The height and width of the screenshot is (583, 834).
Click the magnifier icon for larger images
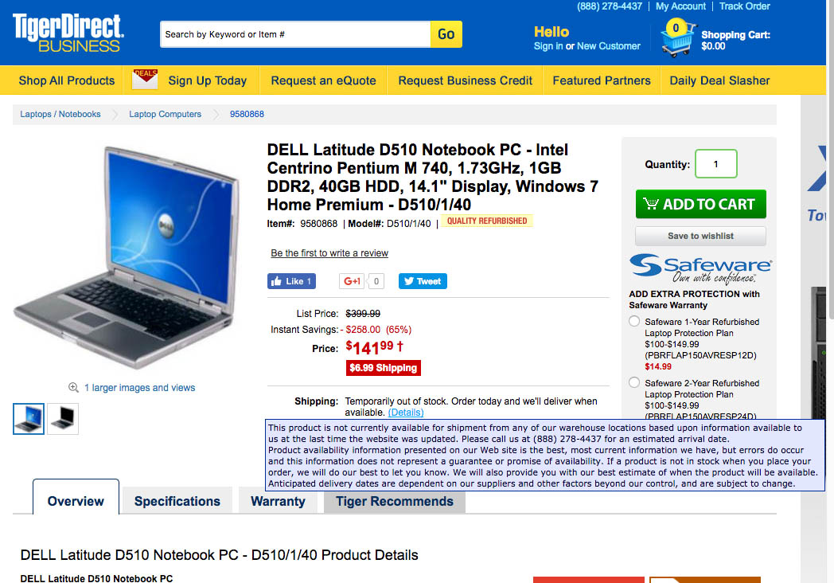pyautogui.click(x=73, y=388)
